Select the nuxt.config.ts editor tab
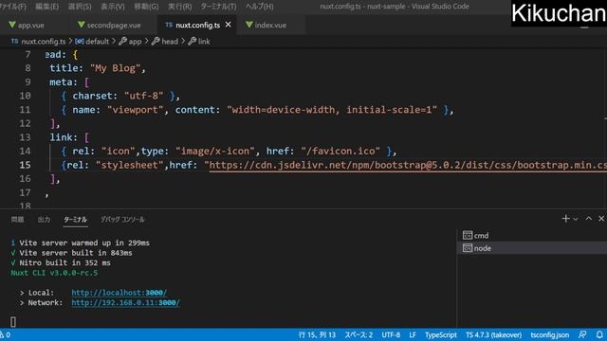Screen dimensions: 607x341 (x=197, y=26)
